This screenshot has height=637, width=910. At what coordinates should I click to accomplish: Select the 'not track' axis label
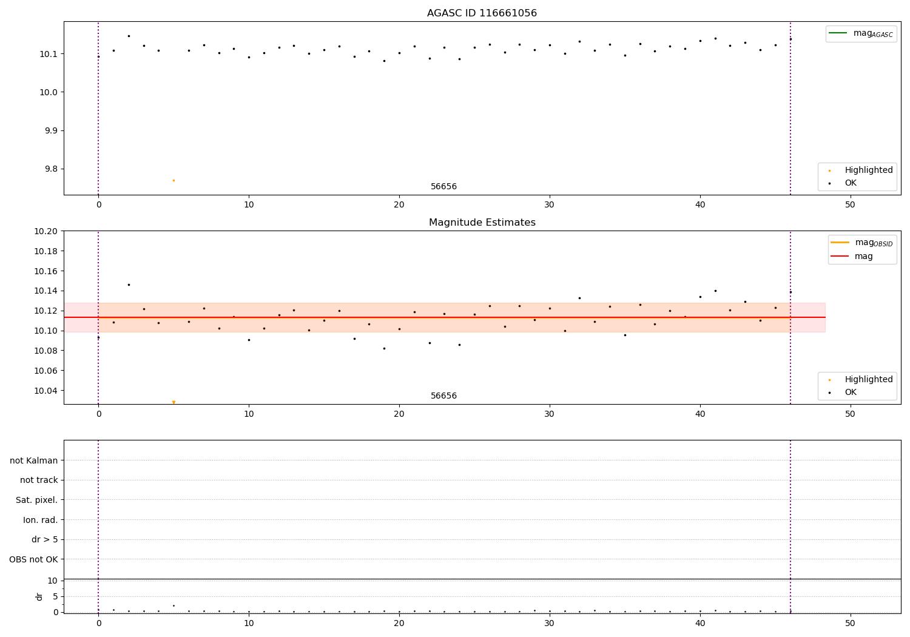pos(39,480)
